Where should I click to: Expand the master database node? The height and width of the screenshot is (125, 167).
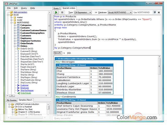(11, 17)
